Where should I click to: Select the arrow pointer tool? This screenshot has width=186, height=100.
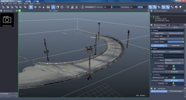point(31,7)
